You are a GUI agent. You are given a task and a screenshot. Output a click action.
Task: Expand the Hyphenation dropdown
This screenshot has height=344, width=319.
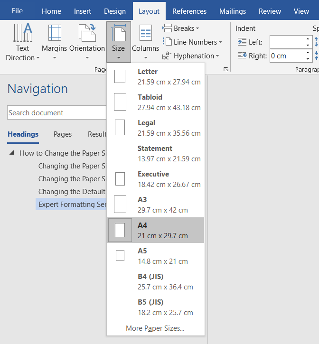(x=191, y=56)
